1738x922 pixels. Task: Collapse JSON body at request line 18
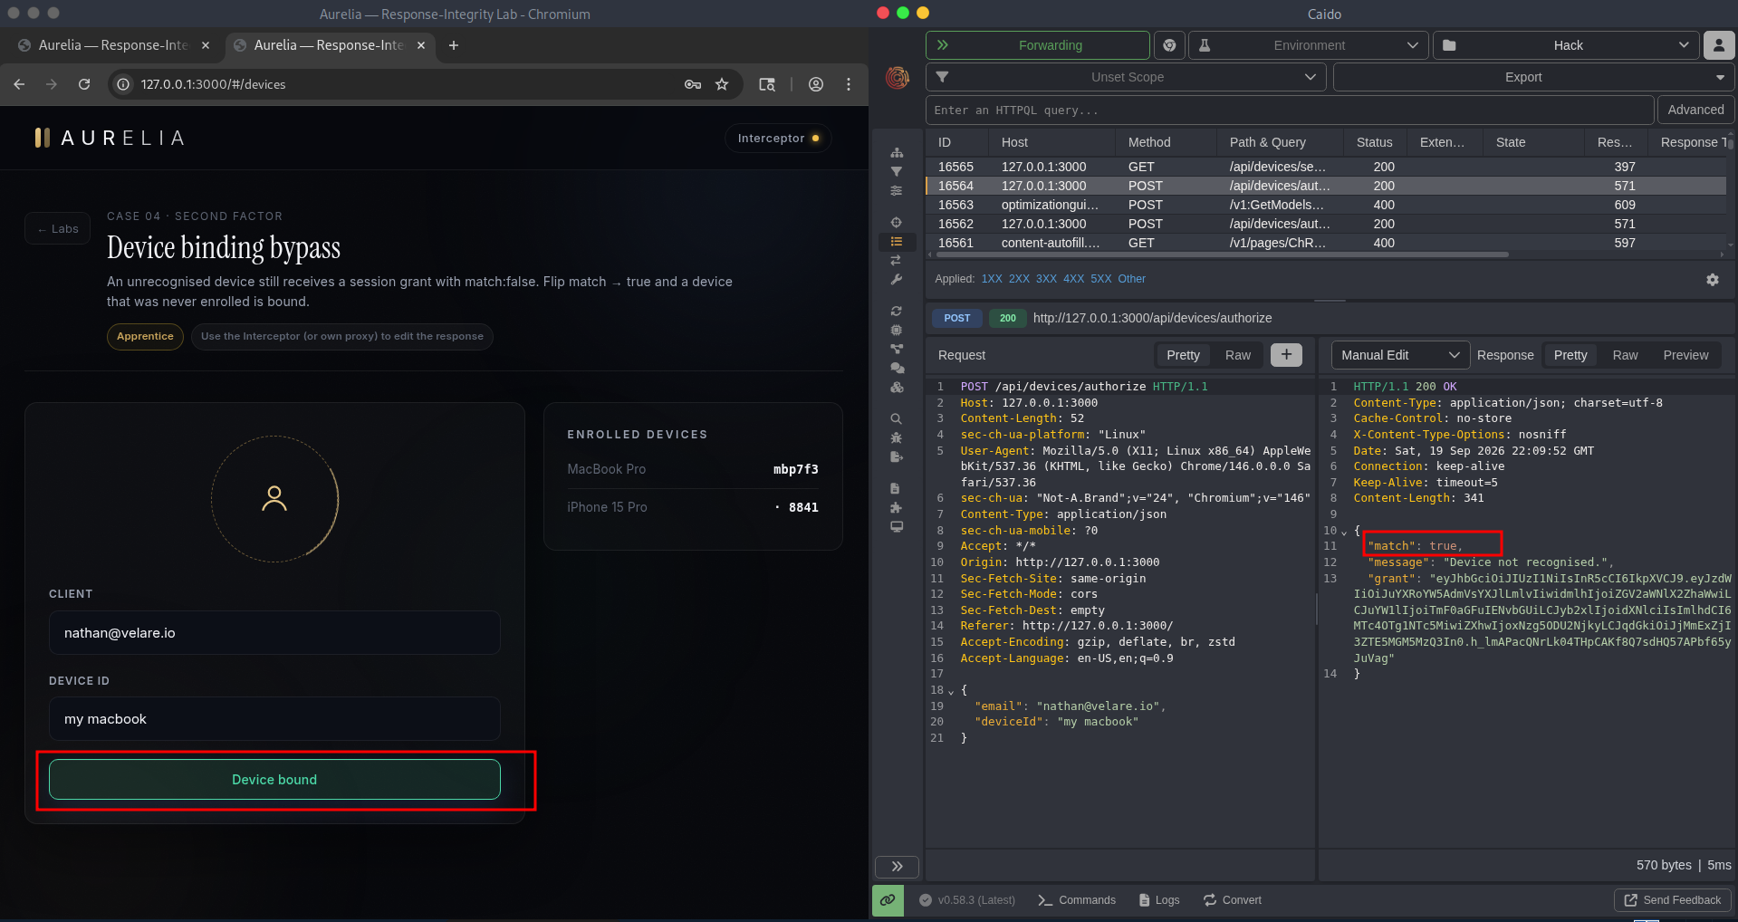click(951, 692)
